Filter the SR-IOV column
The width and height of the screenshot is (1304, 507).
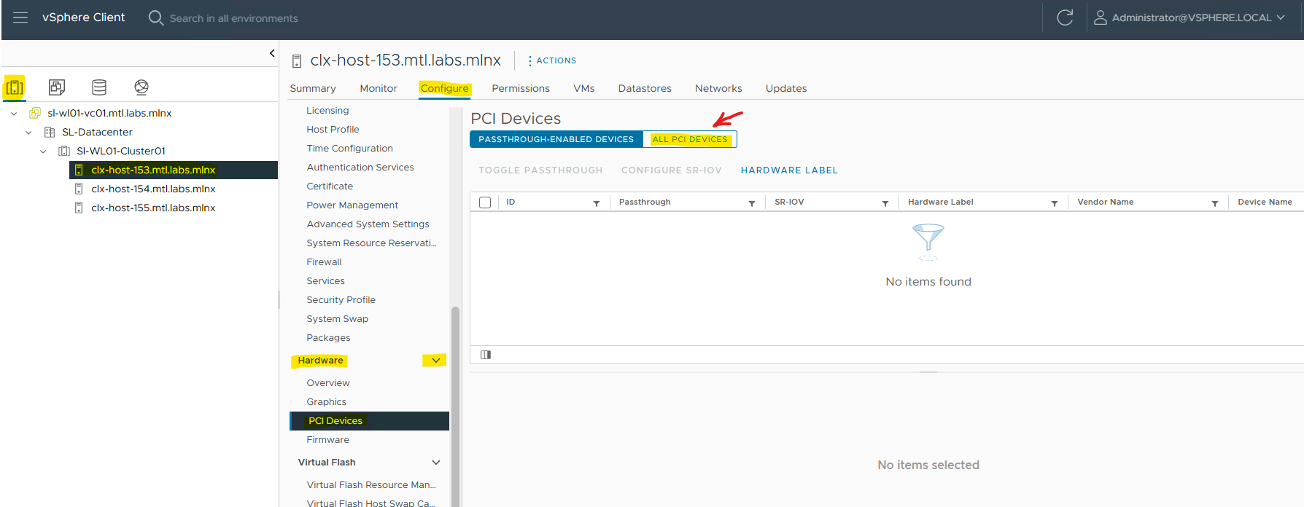885,203
